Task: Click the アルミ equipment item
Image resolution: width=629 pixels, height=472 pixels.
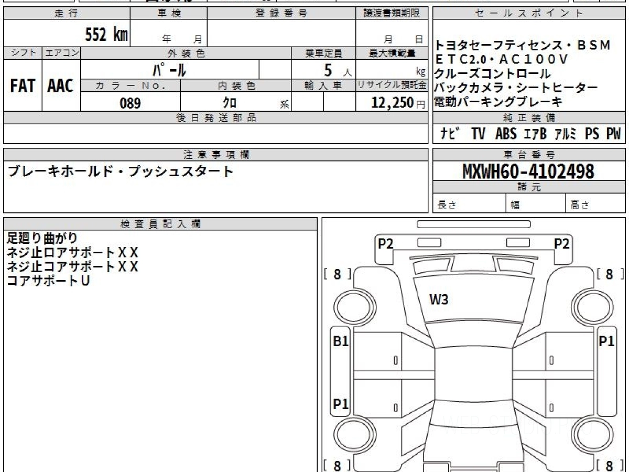Action: coord(566,134)
